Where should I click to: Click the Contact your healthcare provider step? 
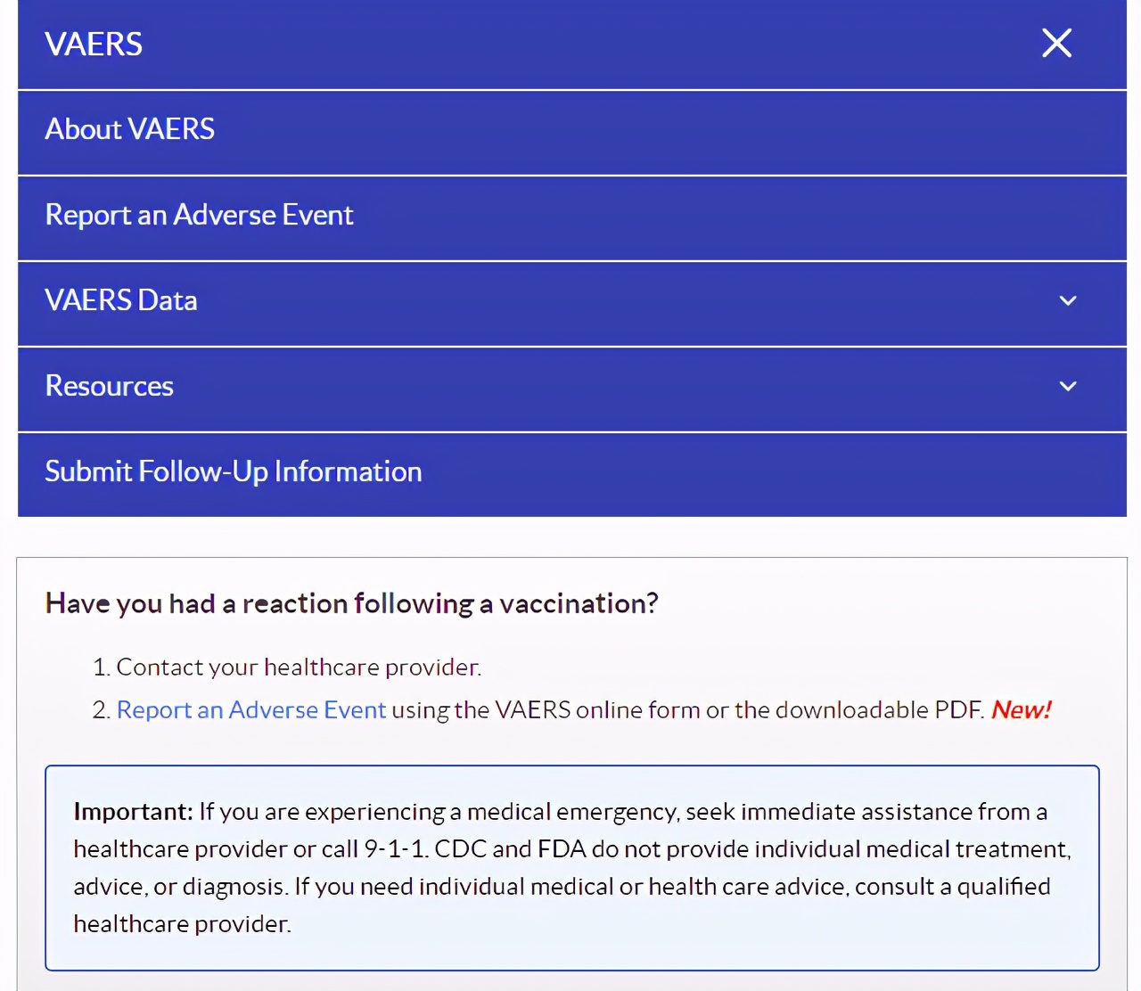click(x=299, y=667)
